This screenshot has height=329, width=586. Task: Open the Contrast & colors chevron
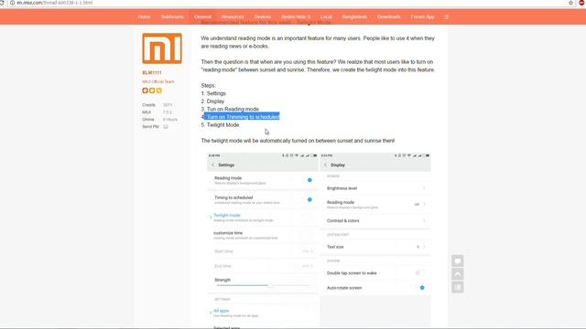[424, 221]
